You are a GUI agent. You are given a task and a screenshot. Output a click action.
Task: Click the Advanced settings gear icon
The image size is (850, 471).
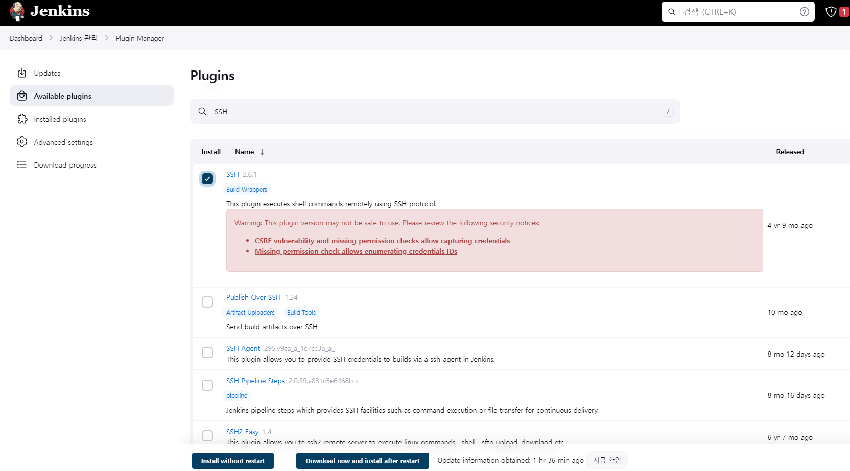pos(22,142)
